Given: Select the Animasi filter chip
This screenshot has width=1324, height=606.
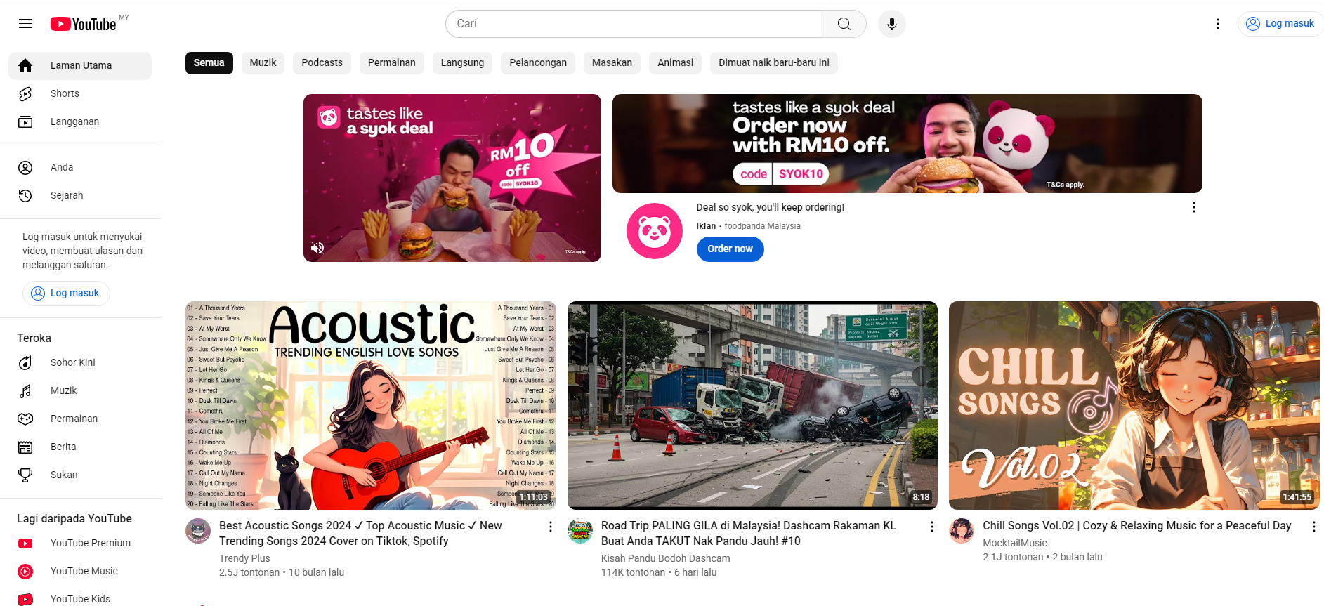Looking at the screenshot, I should coord(676,62).
